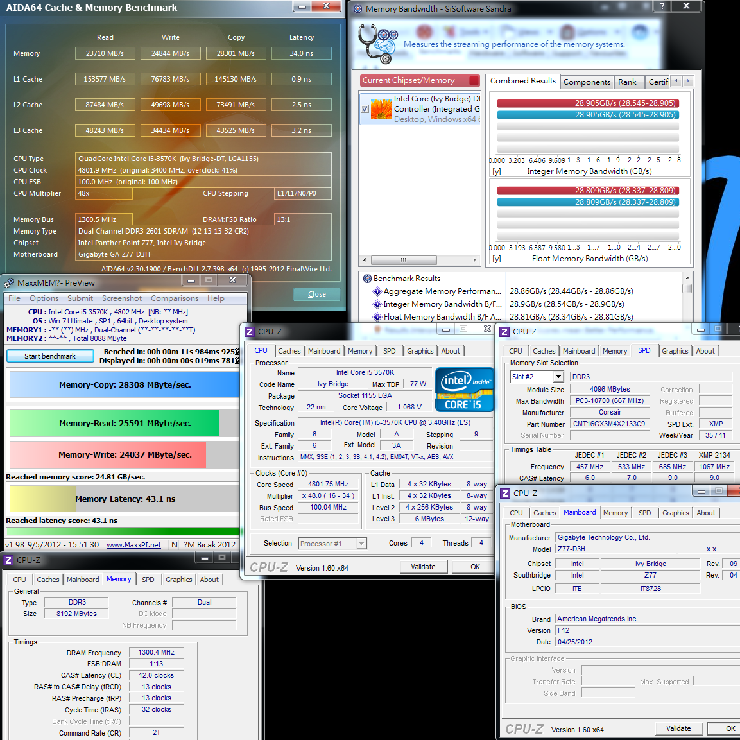Switch to Rank tab in Sandra

click(627, 82)
